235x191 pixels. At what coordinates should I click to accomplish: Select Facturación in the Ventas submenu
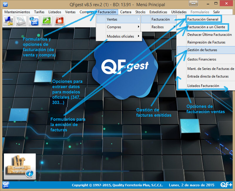pos(159,19)
